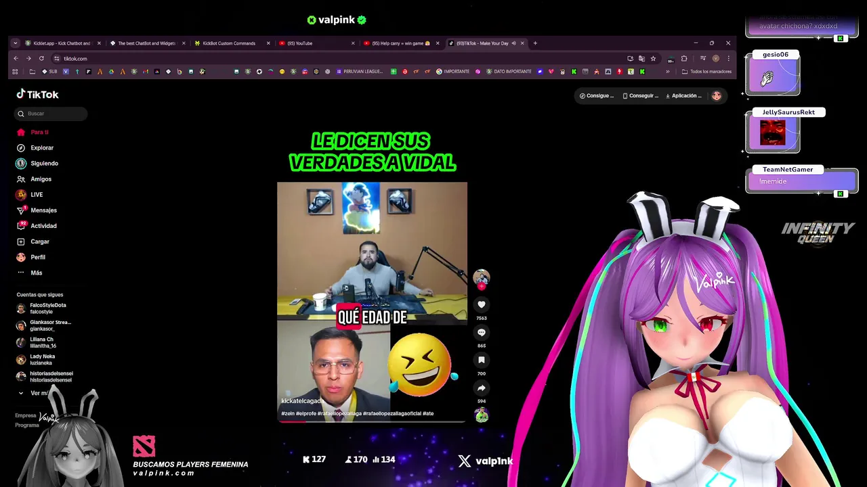Open Mensajes in the sidebar
Viewport: 867px width, 487px height.
pos(37,210)
